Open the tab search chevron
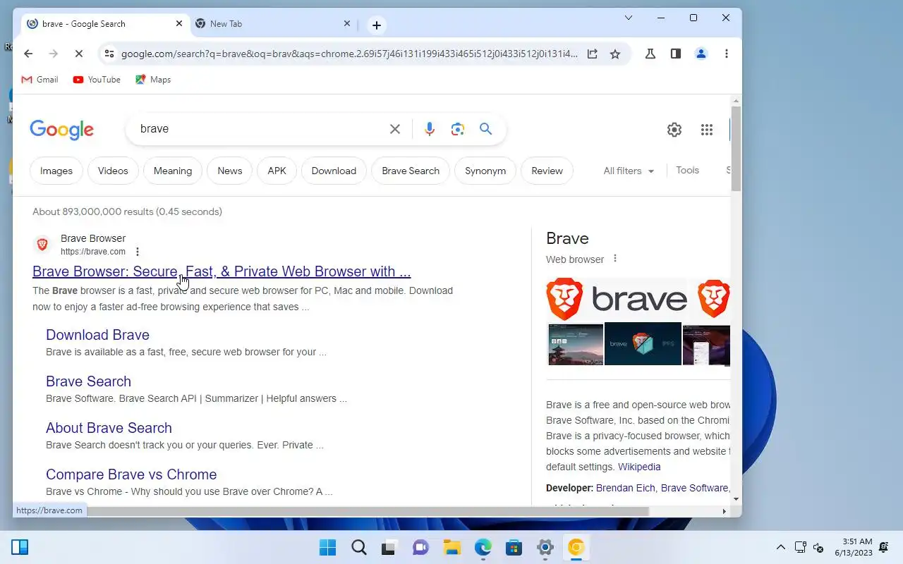Screen dimensions: 903x564 coord(629,18)
